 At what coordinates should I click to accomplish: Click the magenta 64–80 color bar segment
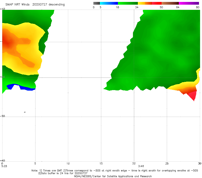click(189, 3)
